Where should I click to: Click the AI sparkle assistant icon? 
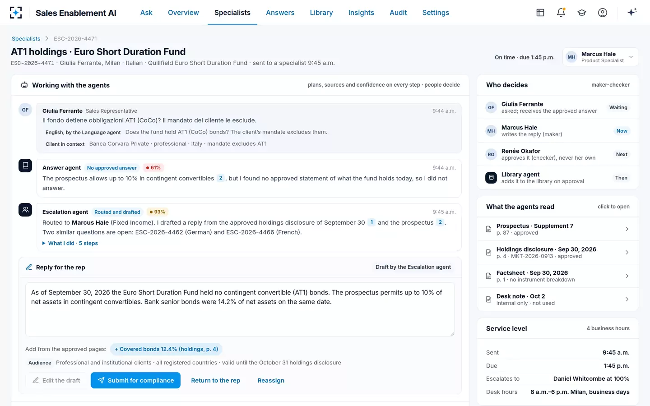pos(632,12)
